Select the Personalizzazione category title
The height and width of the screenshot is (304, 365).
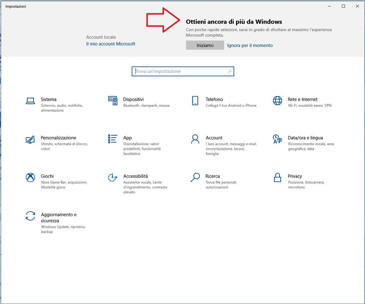59,138
